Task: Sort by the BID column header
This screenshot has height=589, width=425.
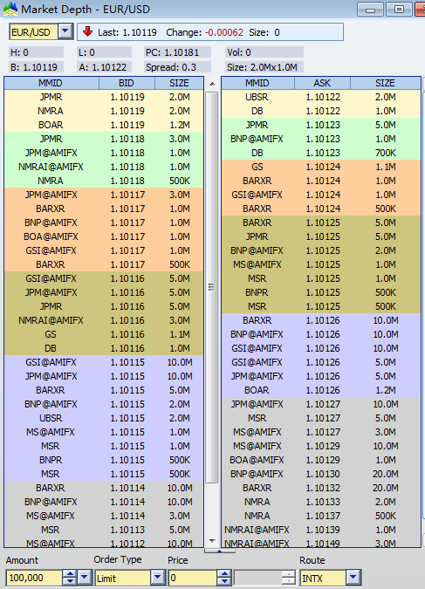Action: point(127,83)
